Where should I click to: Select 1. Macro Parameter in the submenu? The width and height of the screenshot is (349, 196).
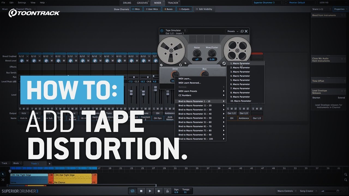tap(245, 63)
